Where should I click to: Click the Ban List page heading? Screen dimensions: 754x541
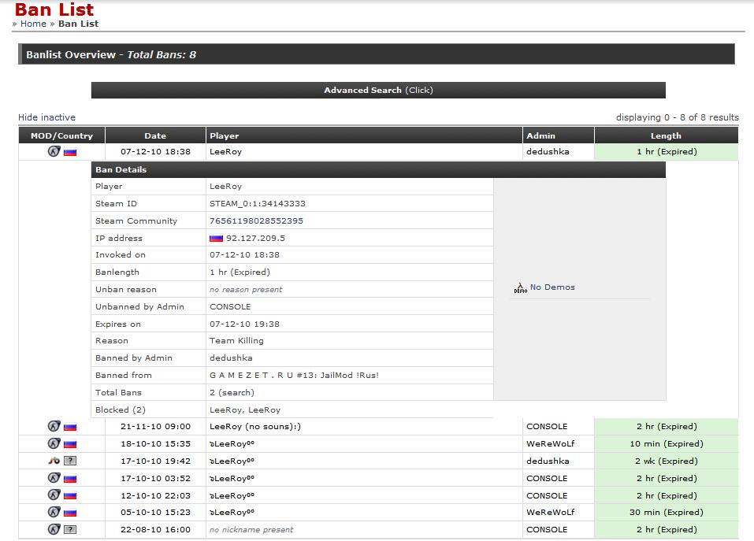point(54,9)
